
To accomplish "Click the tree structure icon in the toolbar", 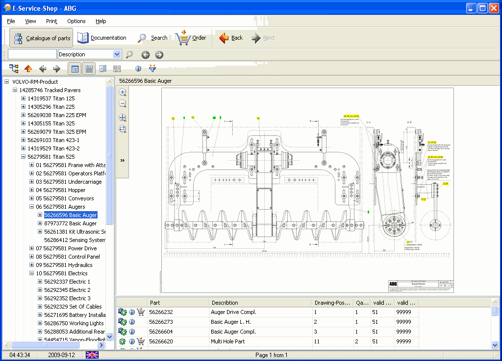I will pos(14,69).
